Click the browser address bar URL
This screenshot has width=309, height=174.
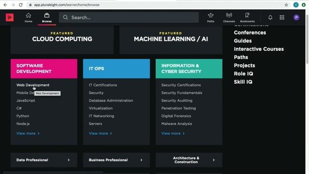(67, 5)
